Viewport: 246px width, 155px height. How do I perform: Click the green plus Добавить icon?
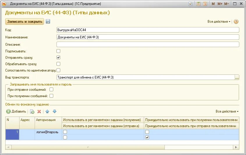tap(8, 111)
